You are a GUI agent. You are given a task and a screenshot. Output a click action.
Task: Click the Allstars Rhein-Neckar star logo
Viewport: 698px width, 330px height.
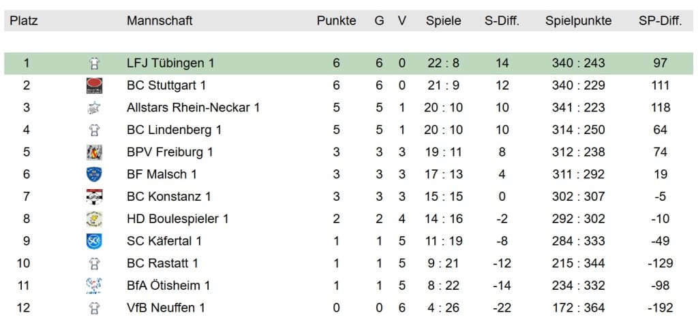click(x=94, y=108)
